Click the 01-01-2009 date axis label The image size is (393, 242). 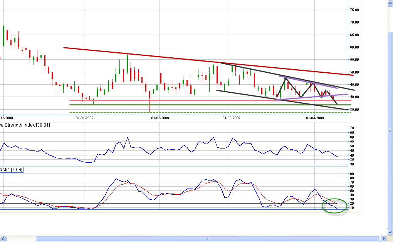[84, 118]
